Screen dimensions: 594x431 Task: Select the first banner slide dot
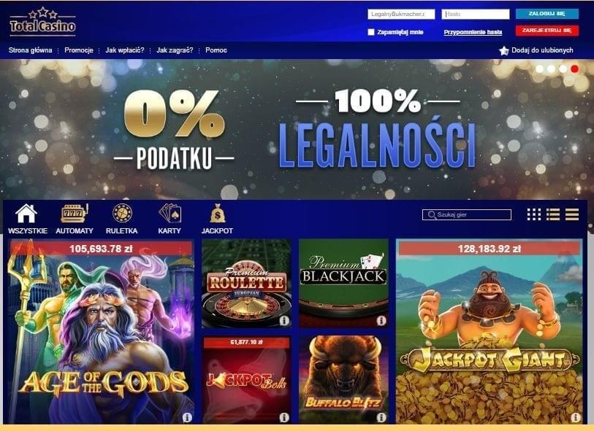539,69
